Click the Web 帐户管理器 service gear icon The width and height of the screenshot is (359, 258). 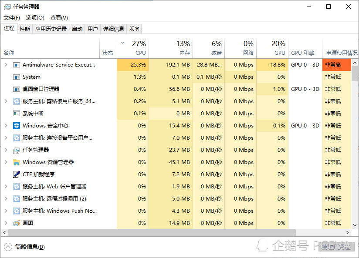(x=16, y=186)
